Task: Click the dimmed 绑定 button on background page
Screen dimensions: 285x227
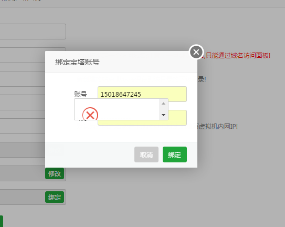Action: [x=55, y=197]
